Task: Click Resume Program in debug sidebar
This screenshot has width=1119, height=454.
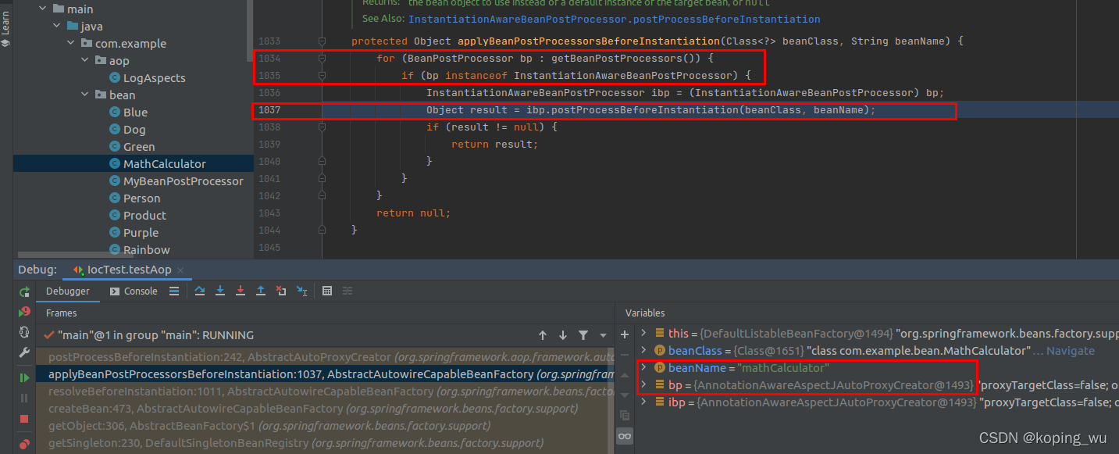Action: tap(24, 377)
